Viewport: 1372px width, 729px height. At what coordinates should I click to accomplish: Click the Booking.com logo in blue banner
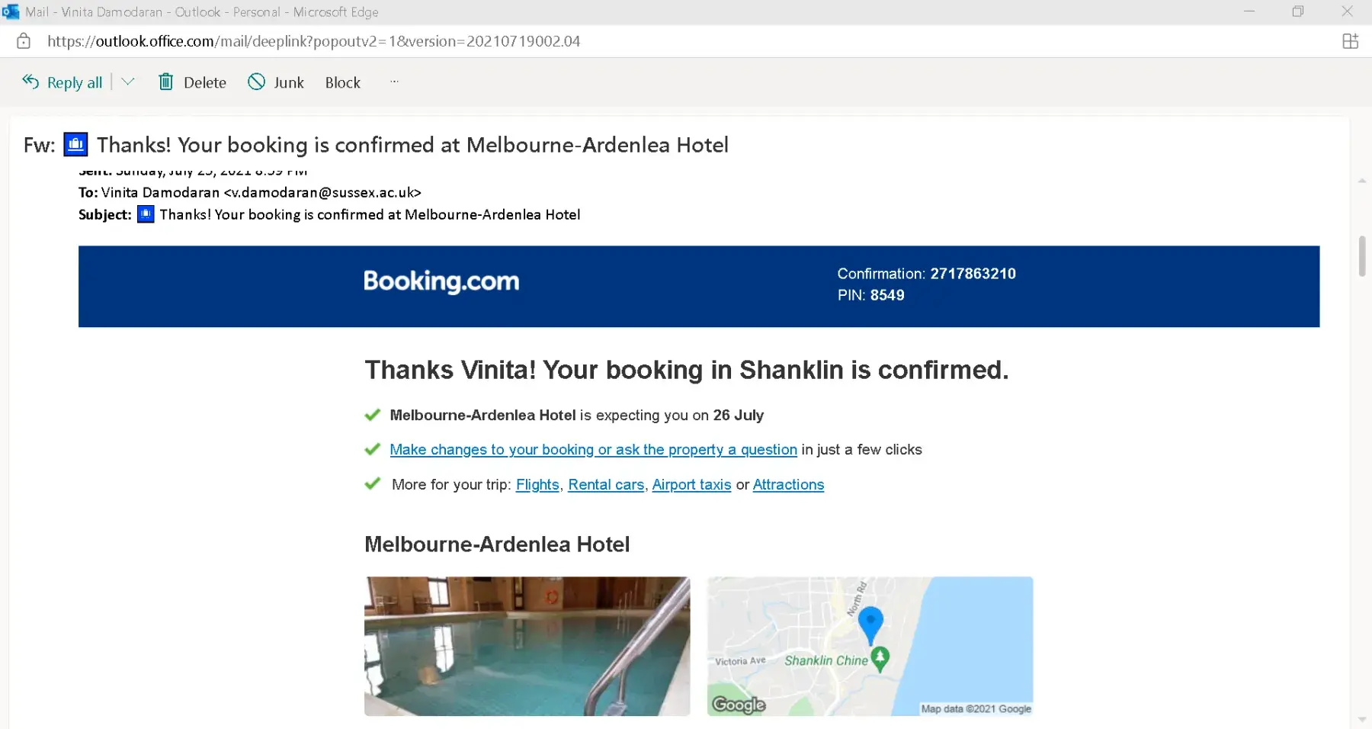click(441, 281)
